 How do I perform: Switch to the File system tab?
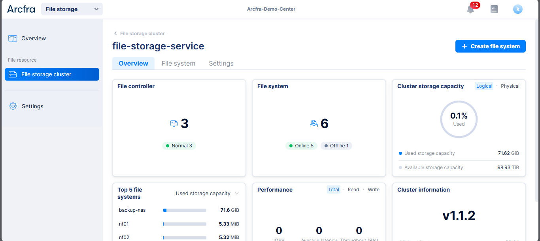pos(178,63)
